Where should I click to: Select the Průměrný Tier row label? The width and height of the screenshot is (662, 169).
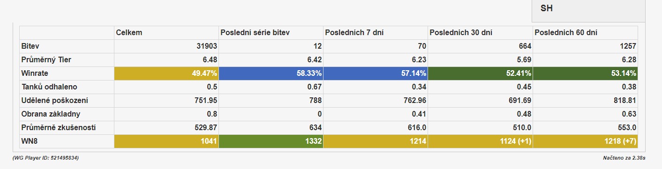46,60
